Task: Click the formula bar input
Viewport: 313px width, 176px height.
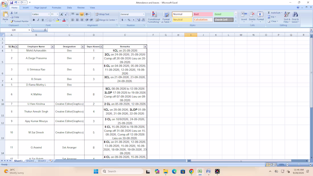Action: [x=179, y=30]
